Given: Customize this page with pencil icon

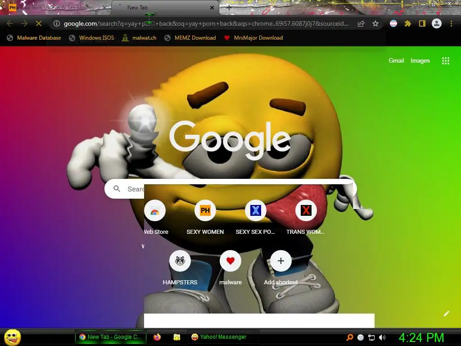Looking at the screenshot, I should point(446,314).
